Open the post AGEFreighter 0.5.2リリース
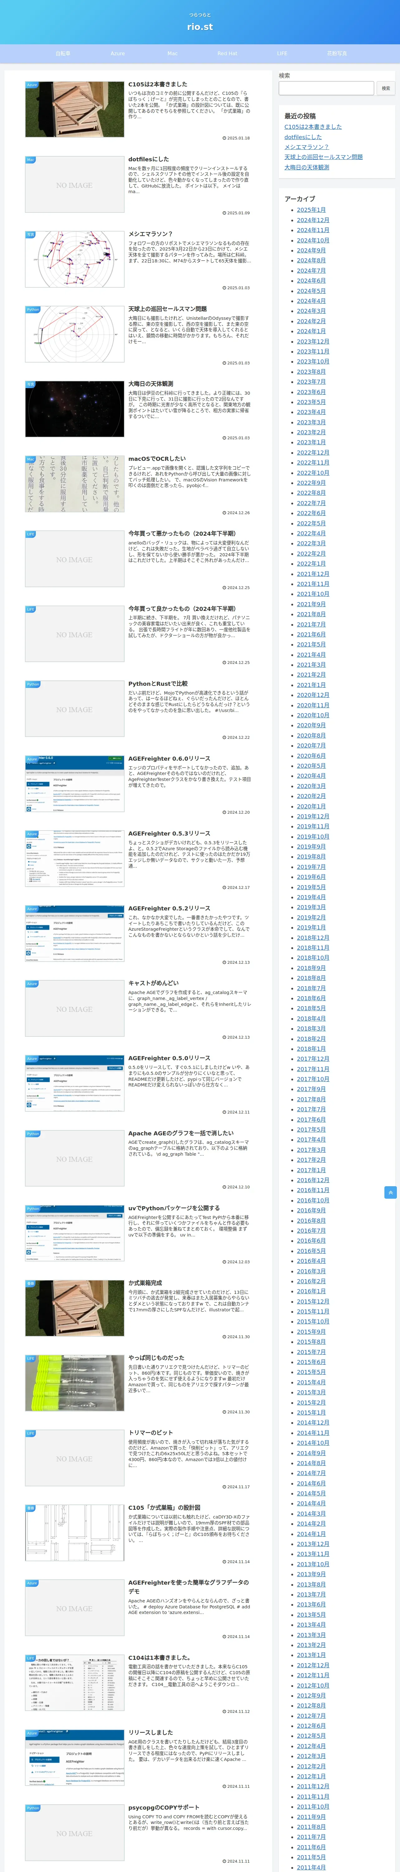 pos(169,908)
